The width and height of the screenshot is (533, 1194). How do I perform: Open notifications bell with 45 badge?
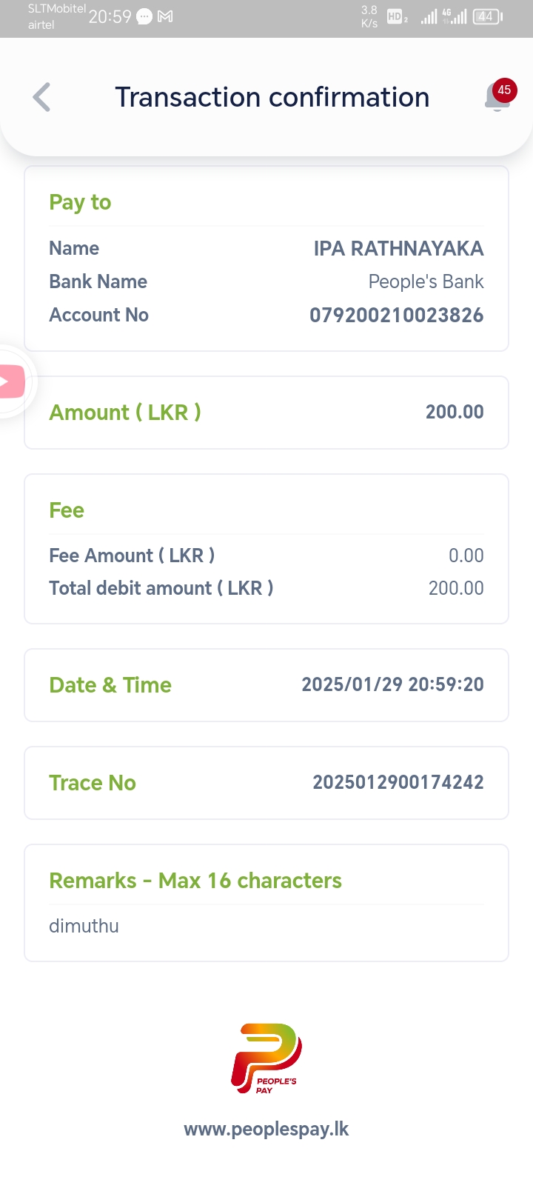pos(498,97)
